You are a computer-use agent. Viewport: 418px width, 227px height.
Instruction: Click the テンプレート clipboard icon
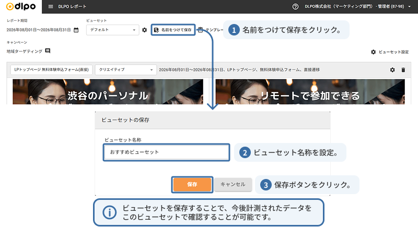click(x=201, y=30)
